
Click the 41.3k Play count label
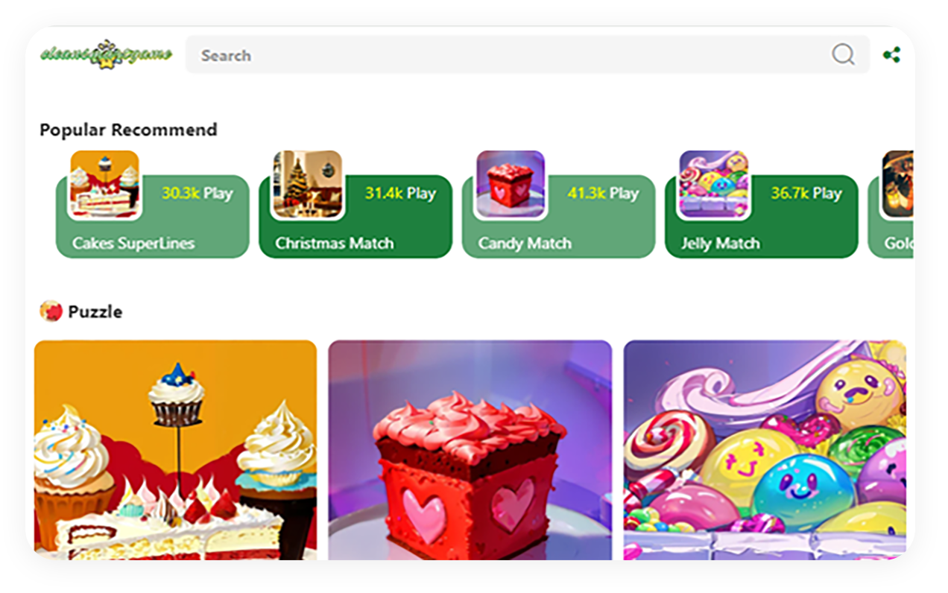pos(603,193)
